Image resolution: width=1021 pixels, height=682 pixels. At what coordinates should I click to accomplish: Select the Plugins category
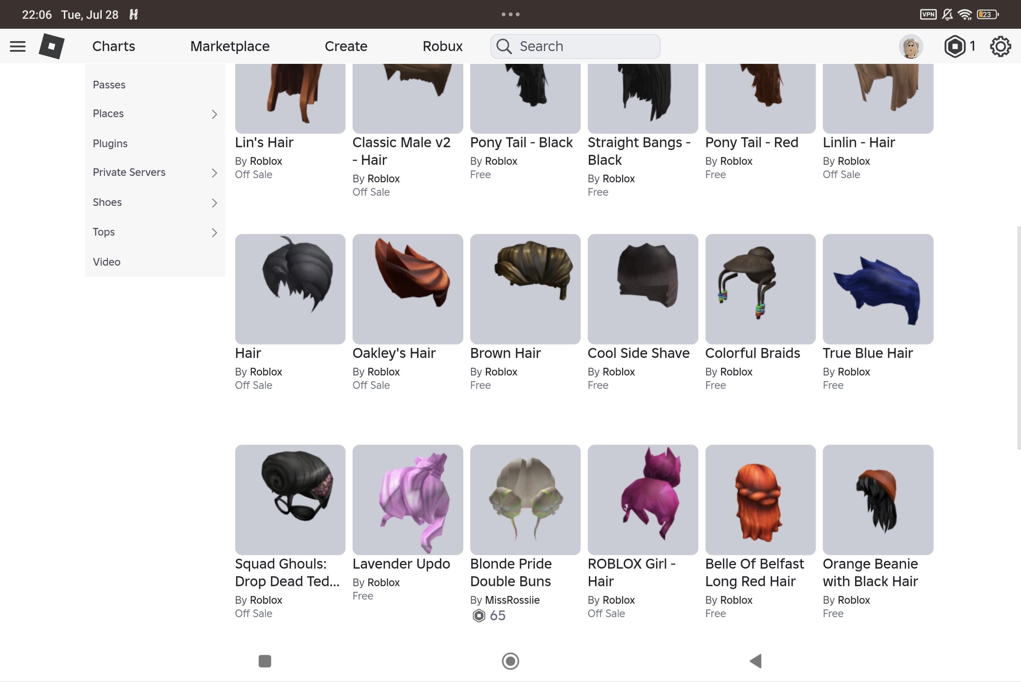110,144
